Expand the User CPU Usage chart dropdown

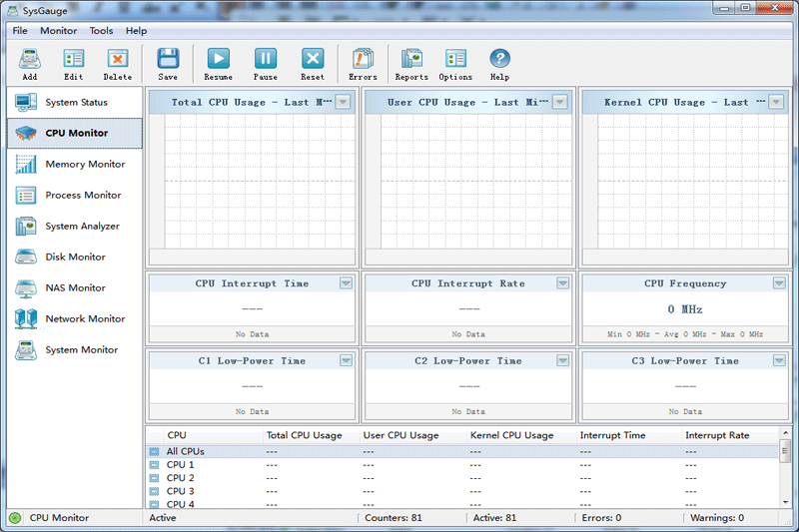point(559,102)
